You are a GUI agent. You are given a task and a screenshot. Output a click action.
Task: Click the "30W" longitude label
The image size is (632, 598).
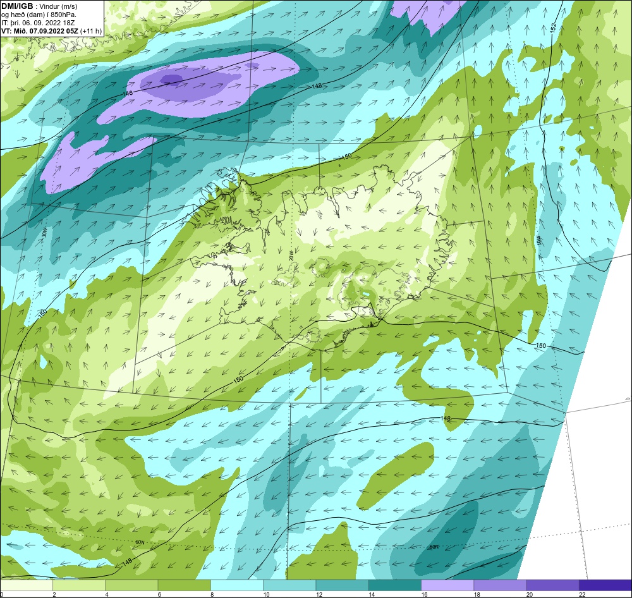44,231
